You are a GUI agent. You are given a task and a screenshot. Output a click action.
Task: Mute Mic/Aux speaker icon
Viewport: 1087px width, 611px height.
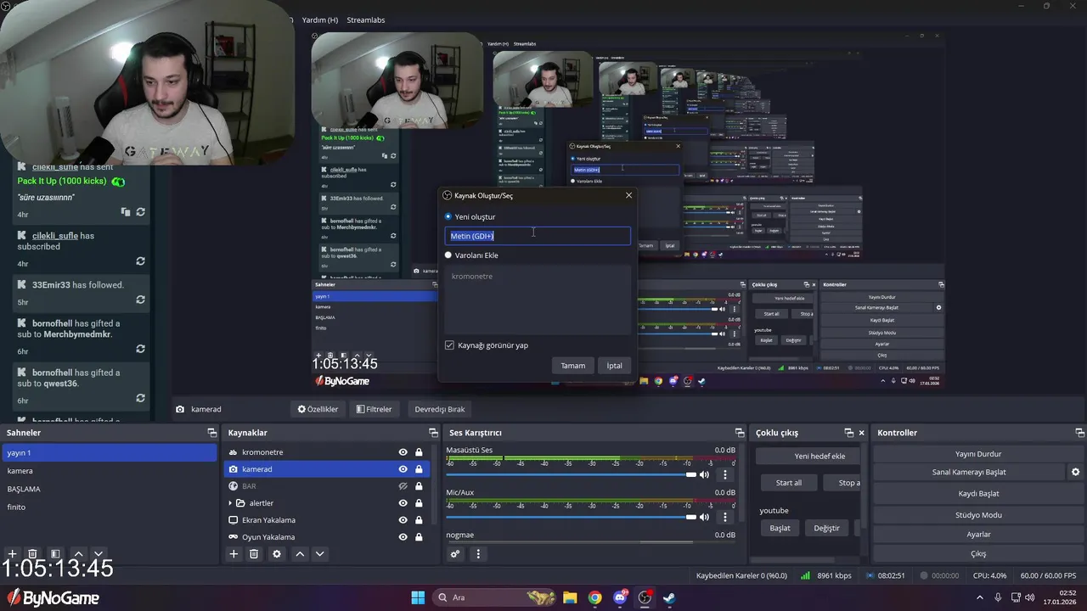click(x=704, y=517)
